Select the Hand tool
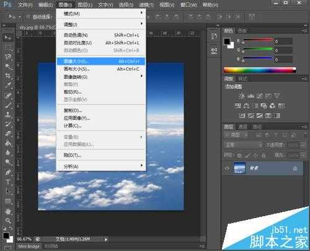Image resolution: width=310 pixels, height=251 pixels. [x=8, y=211]
